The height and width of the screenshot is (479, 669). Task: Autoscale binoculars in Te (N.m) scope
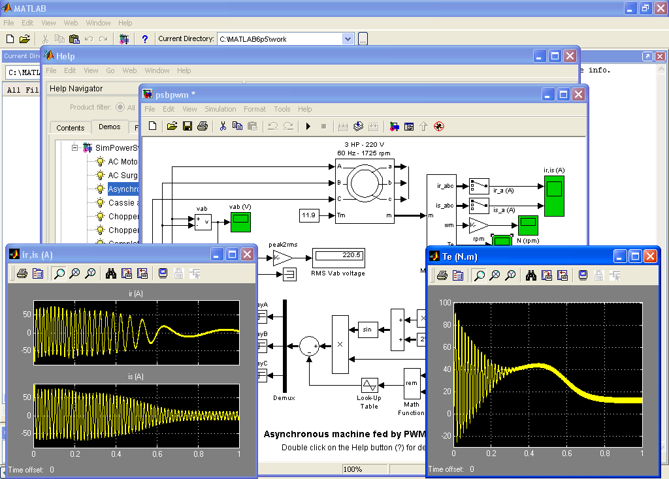click(x=531, y=276)
